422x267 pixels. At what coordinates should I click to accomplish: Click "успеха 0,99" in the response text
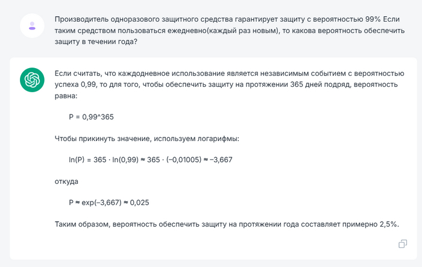tap(75, 85)
